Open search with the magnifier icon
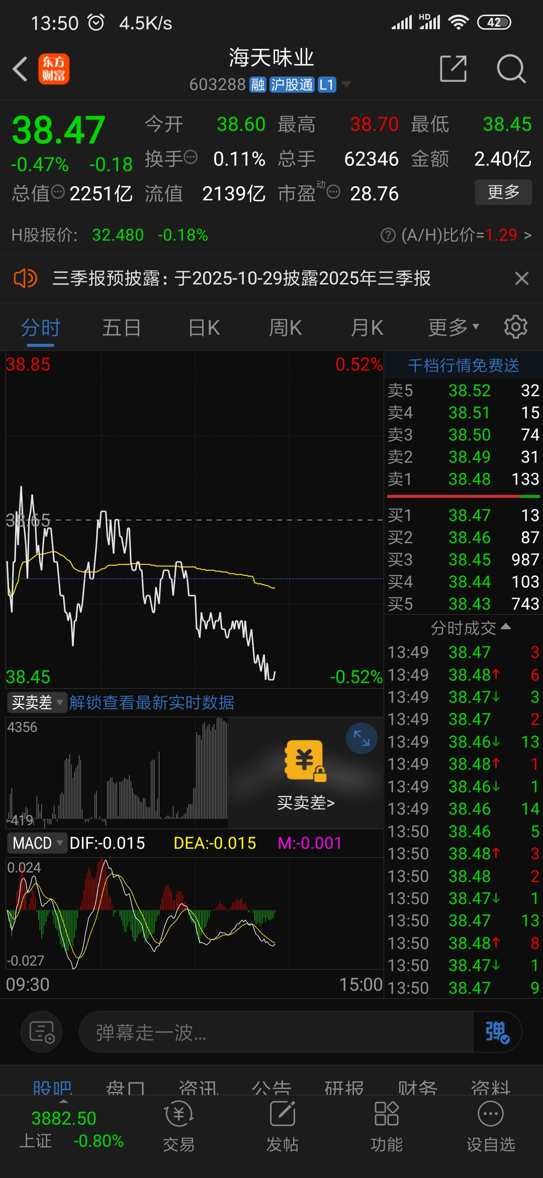 point(511,68)
